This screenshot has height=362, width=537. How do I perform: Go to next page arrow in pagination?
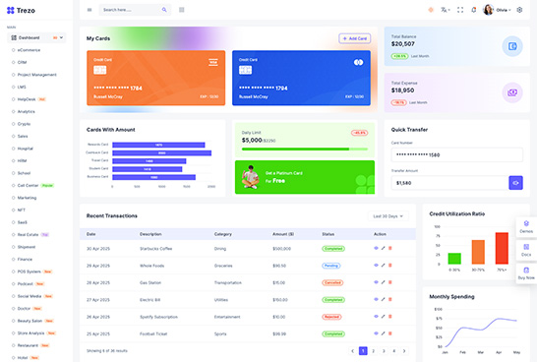tap(404, 351)
